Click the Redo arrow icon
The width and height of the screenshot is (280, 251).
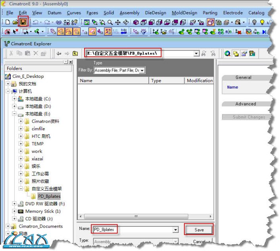click(x=47, y=22)
